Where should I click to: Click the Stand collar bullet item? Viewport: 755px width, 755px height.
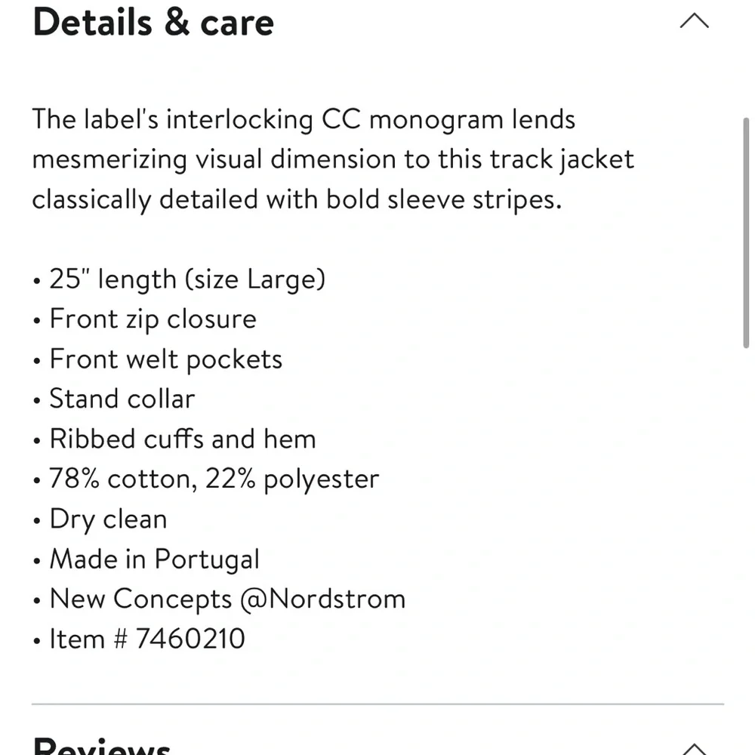[x=122, y=399]
